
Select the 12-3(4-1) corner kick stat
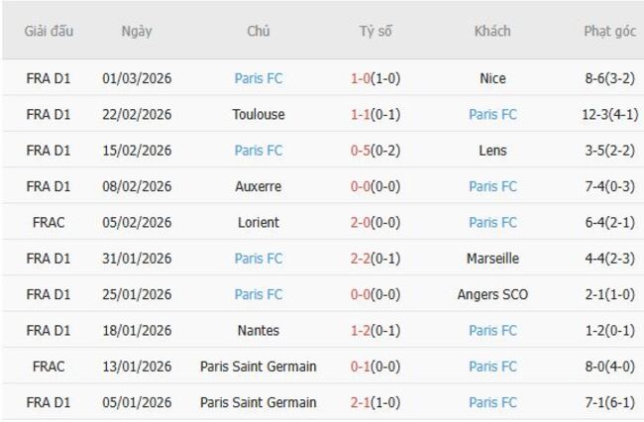point(609,115)
